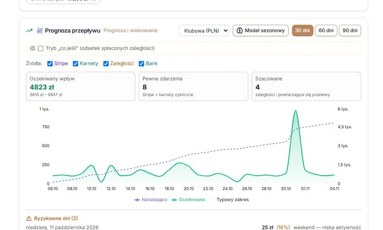The width and height of the screenshot is (383, 230).
Task: Click the 4,5 tys. right axis label
Action: click(345, 127)
